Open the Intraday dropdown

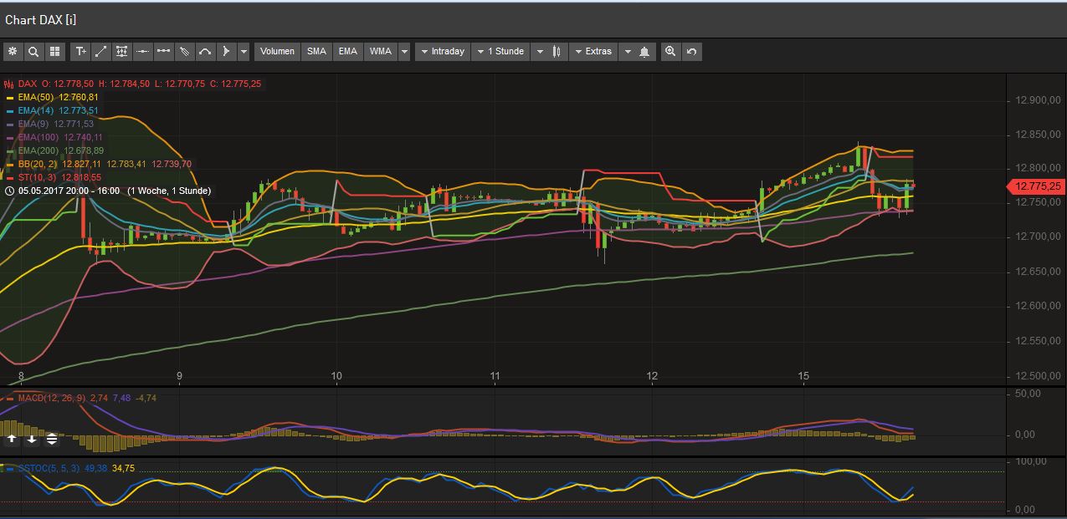(x=442, y=51)
